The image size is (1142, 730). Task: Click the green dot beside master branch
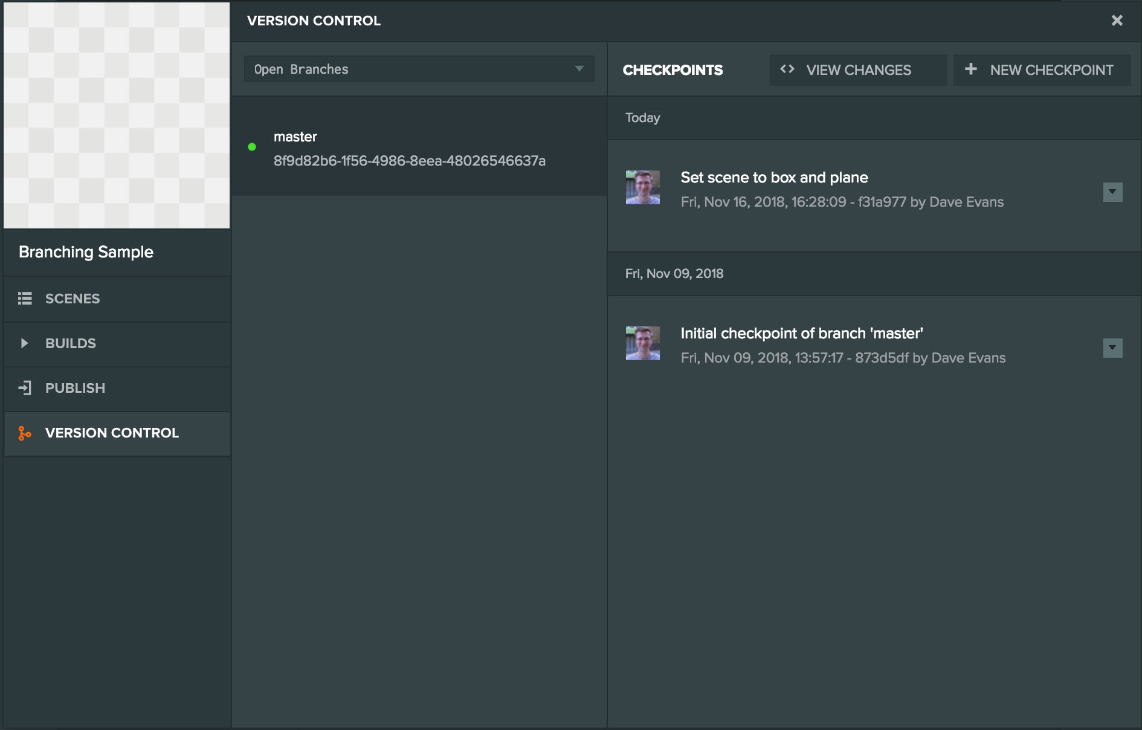coord(252,147)
